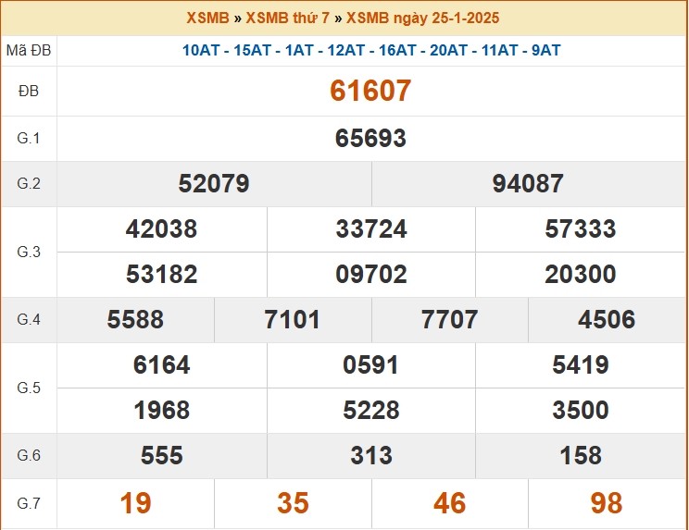Select fifth prize number 1968

click(x=161, y=411)
